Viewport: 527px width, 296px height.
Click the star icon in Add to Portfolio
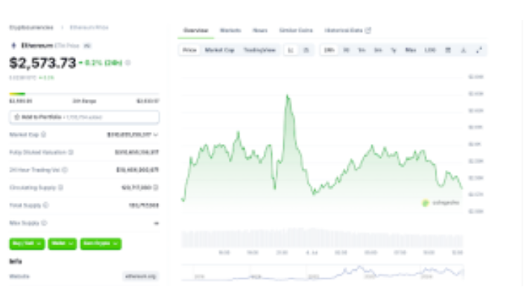[17, 117]
